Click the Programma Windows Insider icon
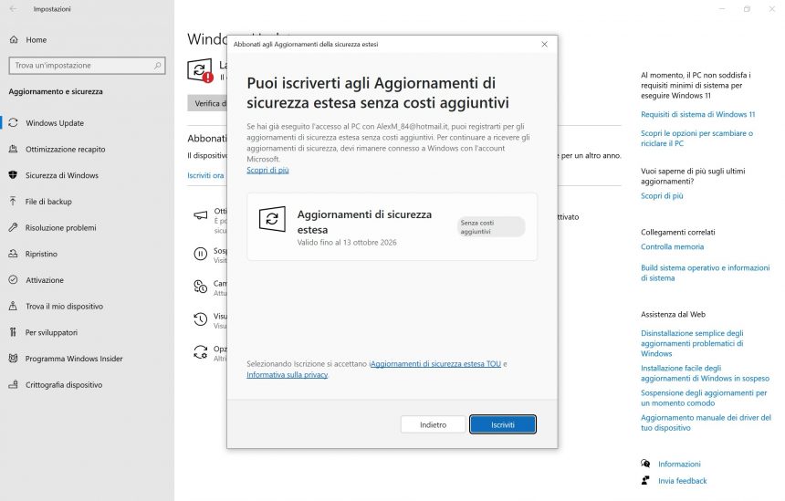This screenshot has height=501, width=785. pyautogui.click(x=14, y=359)
